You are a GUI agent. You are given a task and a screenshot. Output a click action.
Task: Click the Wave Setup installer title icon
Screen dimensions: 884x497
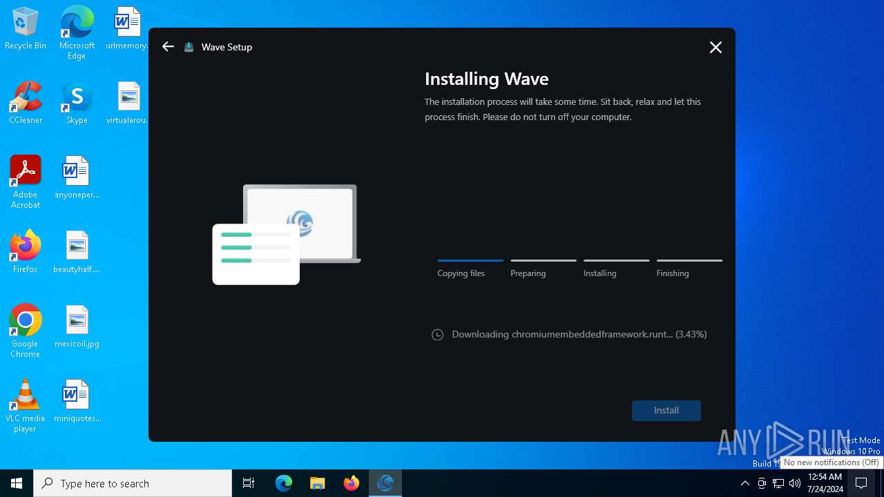189,47
